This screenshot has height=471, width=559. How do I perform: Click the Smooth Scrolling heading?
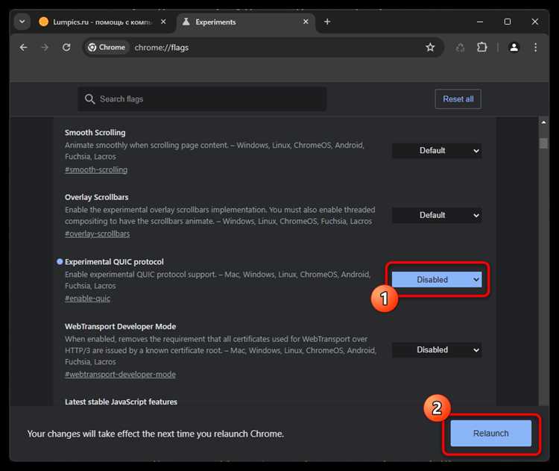95,132
